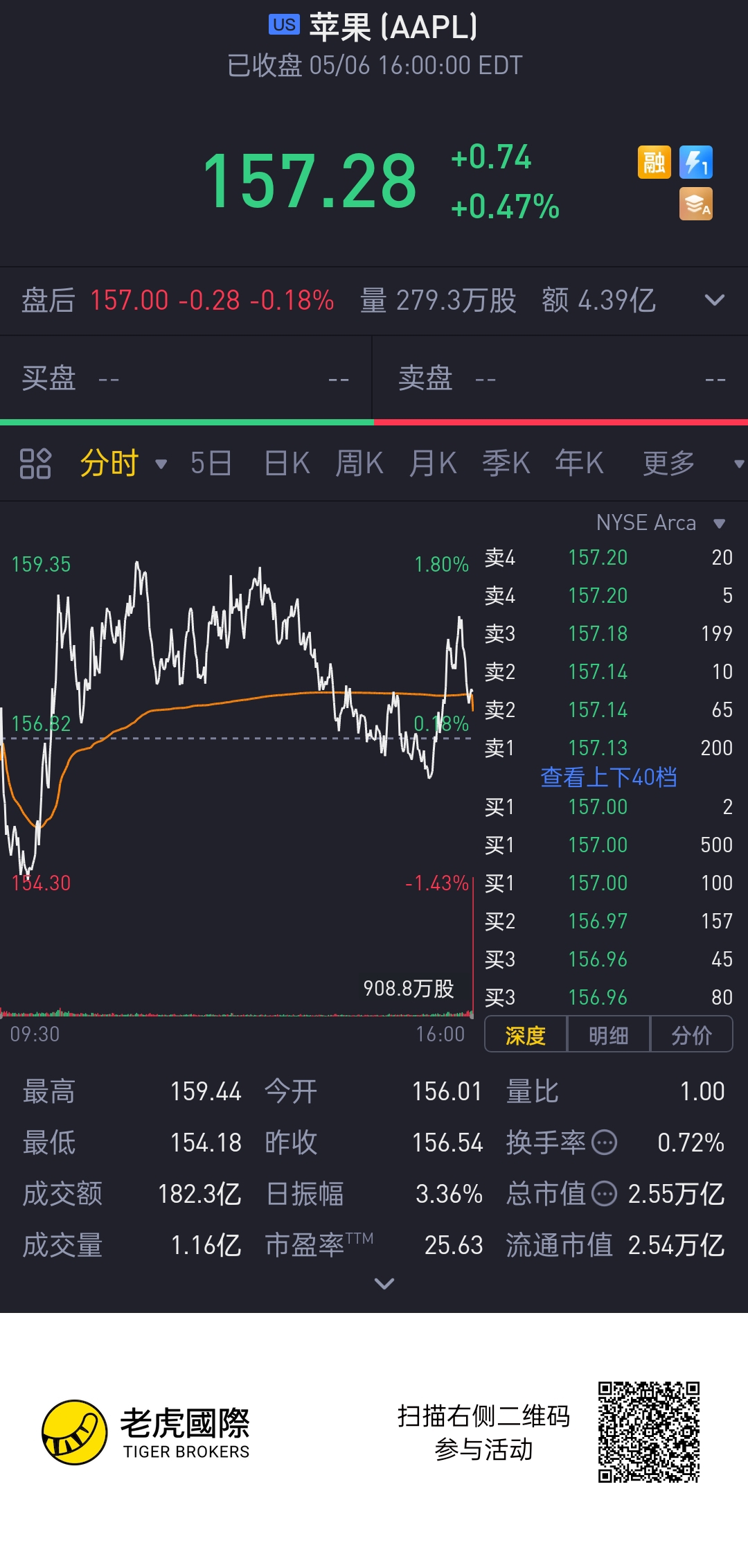Select 买1 157.00 row with 500
Image resolution: width=748 pixels, height=1552 pixels.
tap(608, 845)
